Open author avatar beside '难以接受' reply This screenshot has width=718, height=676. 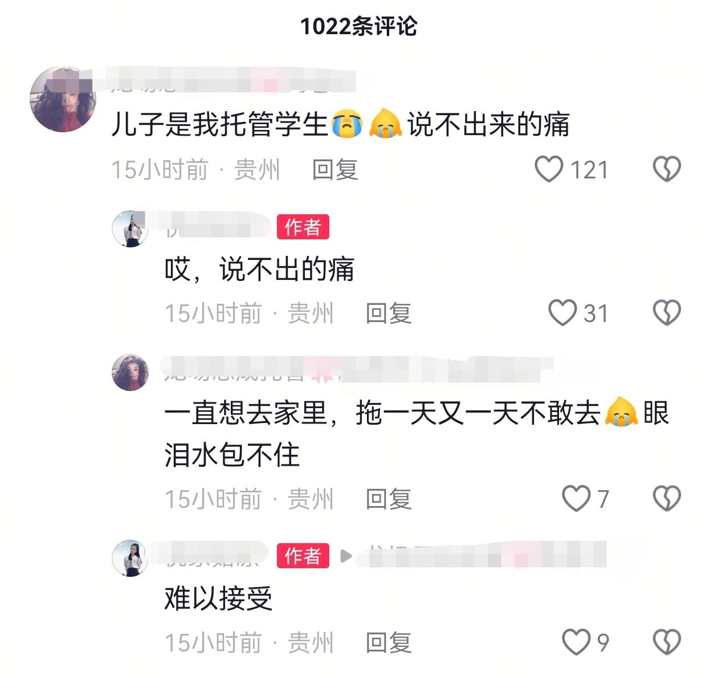tap(130, 558)
